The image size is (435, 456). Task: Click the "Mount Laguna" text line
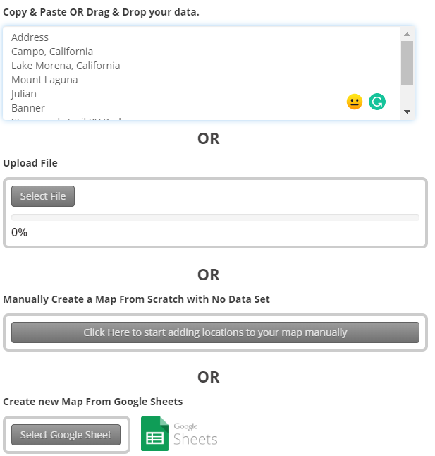44,80
